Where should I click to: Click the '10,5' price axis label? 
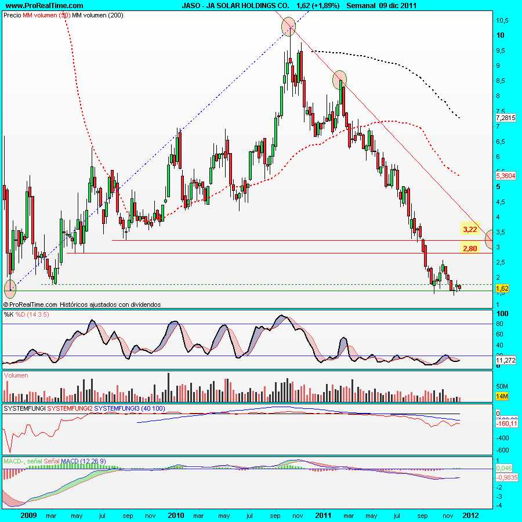(x=502, y=21)
